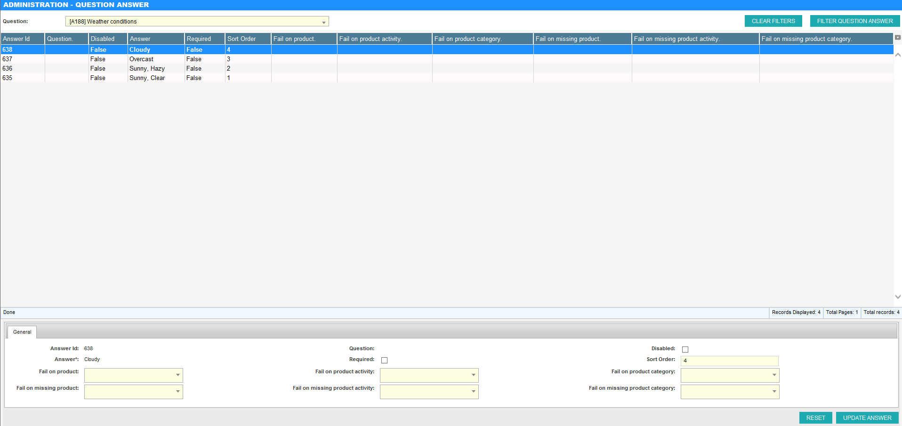Expand the Question dropdown at top
902x426 pixels.
[323, 22]
